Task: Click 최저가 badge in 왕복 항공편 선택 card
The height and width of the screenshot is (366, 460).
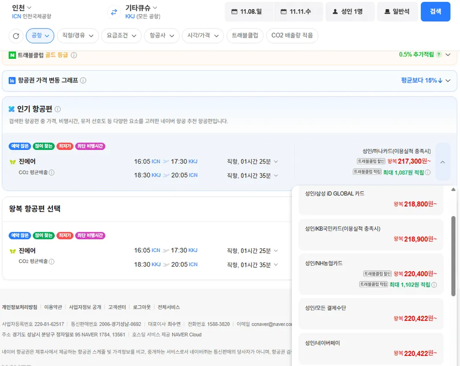Action: pyautogui.click(x=65, y=235)
